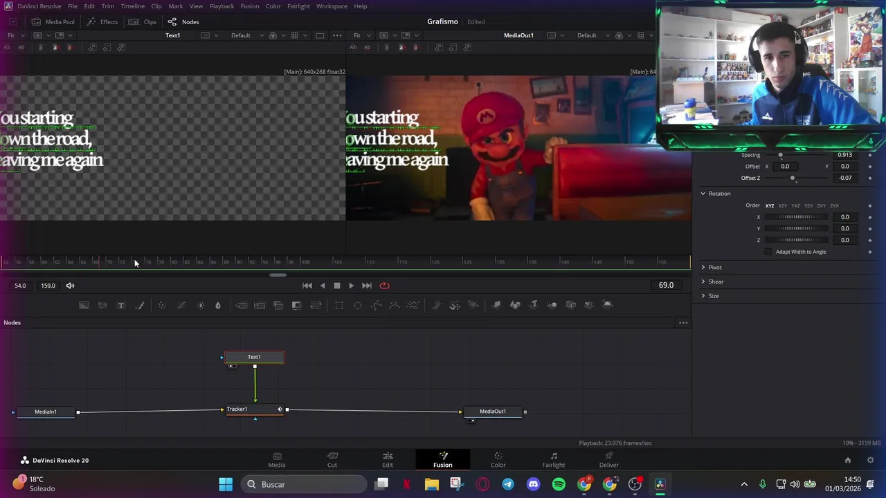Add a Text 3D node from toolbar

coord(534,305)
